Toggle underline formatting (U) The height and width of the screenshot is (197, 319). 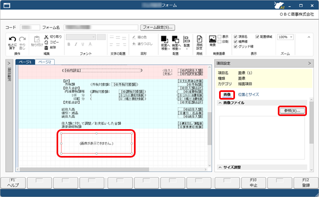point(83,44)
